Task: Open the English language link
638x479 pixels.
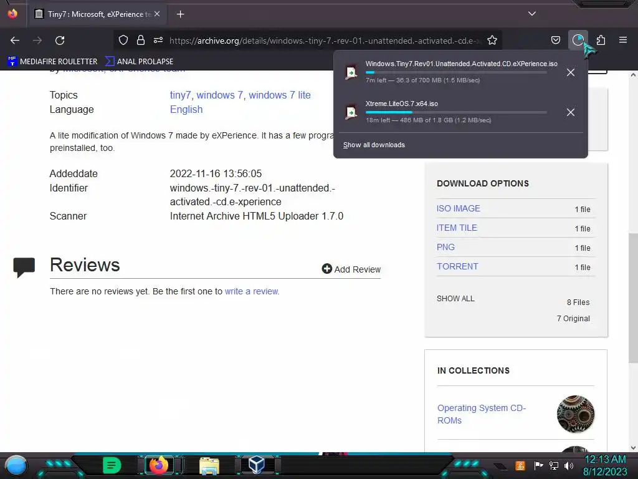Action: (186, 110)
